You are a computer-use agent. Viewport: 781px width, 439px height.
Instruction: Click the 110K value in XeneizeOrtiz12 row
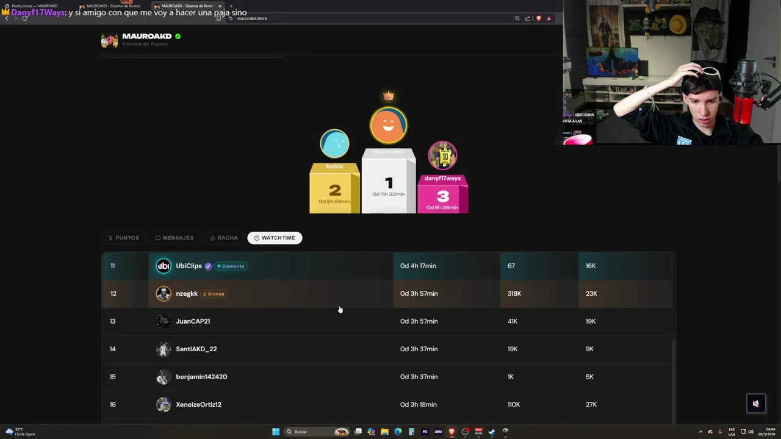point(514,404)
